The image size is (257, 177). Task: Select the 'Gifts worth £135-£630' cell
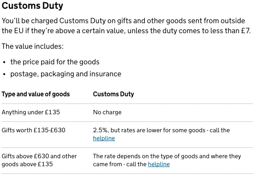(34, 130)
